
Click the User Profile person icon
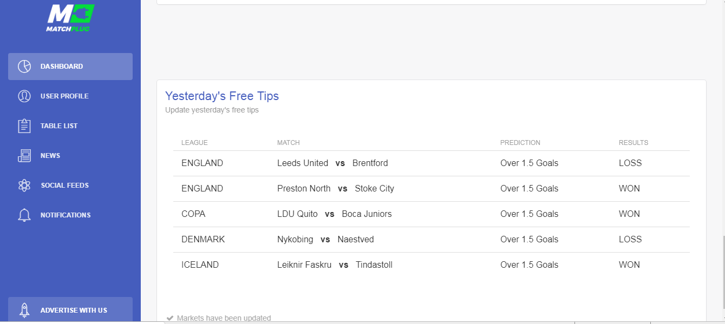pos(24,96)
